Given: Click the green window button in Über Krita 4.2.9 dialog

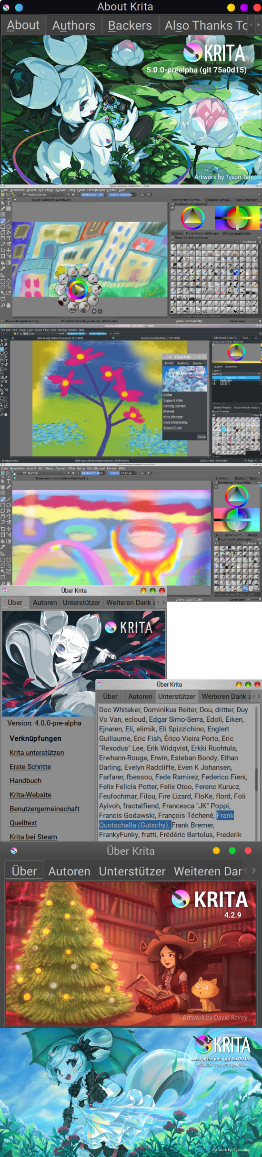Looking at the screenshot, I should tap(232, 851).
